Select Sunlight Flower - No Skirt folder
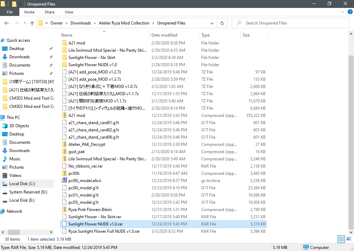Screen dimensions: 354x251 [x=92, y=57]
